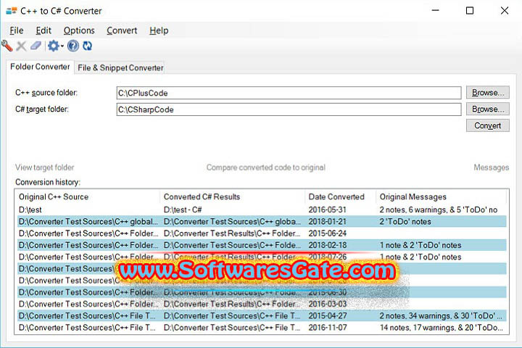Image resolution: width=522 pixels, height=348 pixels.
Task: Open the Edit menu
Action: (43, 30)
